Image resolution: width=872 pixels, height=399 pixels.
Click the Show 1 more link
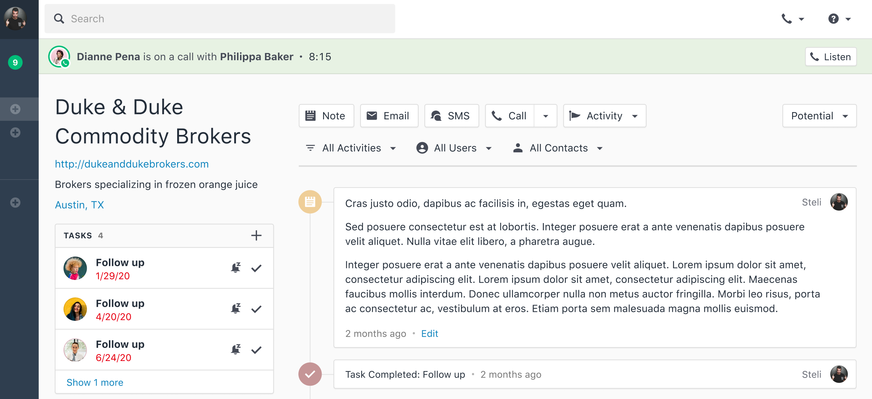95,382
